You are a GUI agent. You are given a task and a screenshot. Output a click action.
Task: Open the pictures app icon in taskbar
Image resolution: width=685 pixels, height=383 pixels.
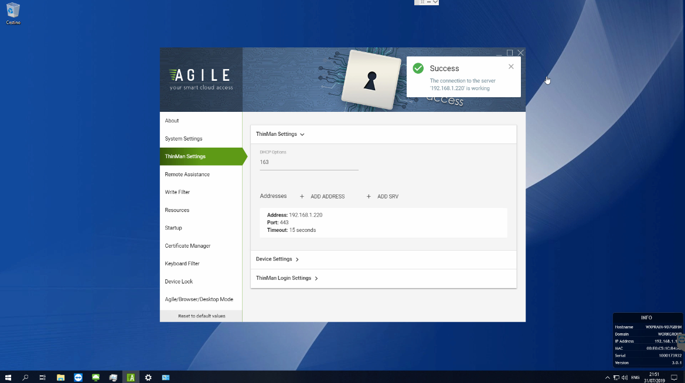[113, 377]
